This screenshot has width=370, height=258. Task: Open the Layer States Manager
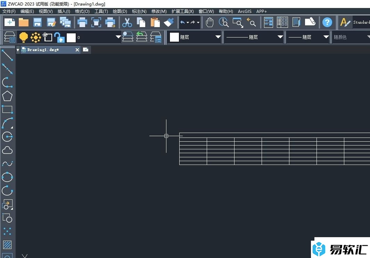click(156, 37)
